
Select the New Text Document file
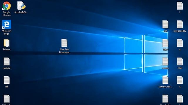[x=64, y=43]
